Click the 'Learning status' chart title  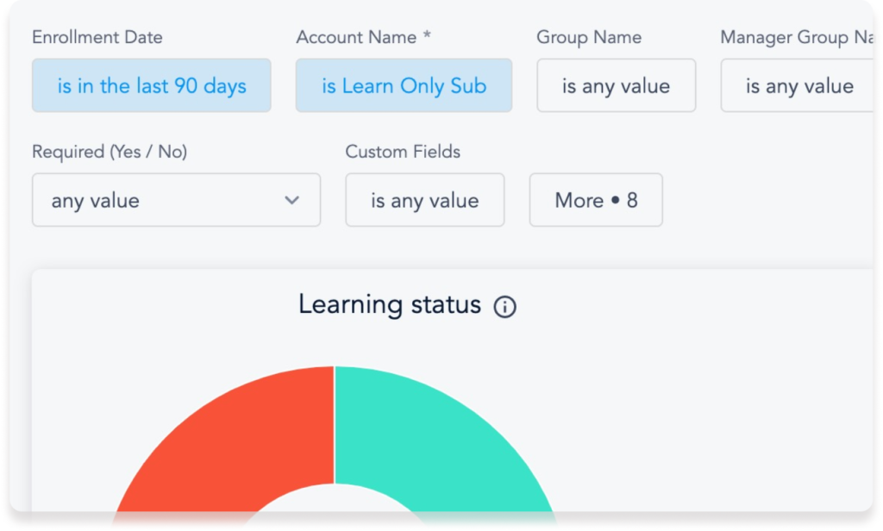point(389,305)
